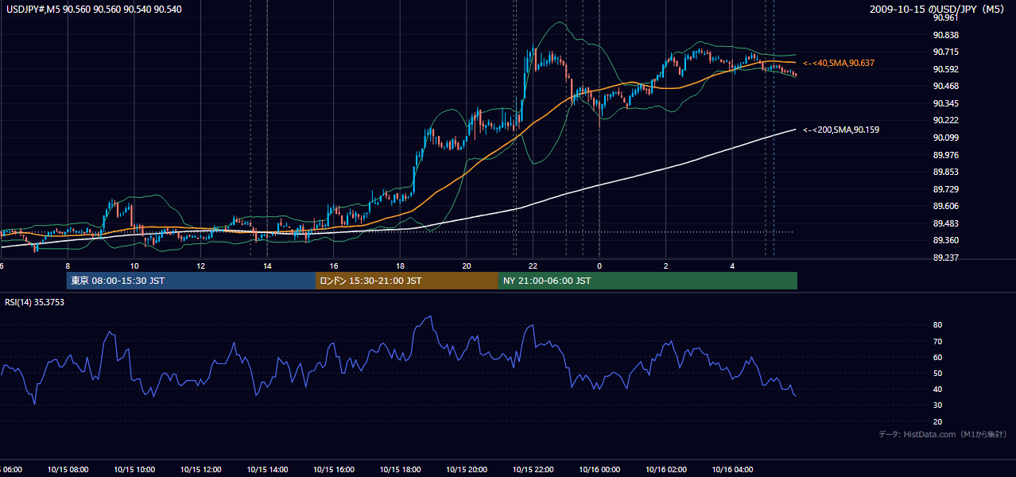The height and width of the screenshot is (477, 1016).
Task: Click RSI scale value 20
Action: 938,421
